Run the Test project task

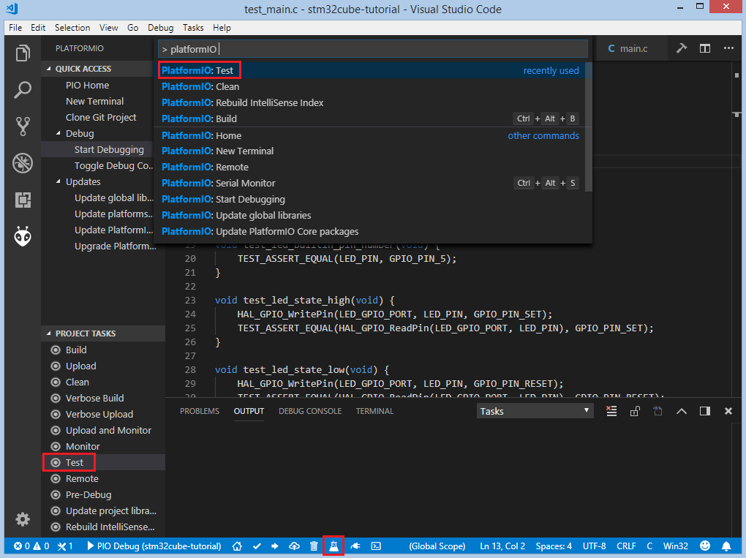[x=103, y=462]
